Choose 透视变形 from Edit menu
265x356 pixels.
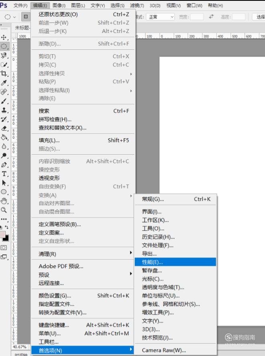coord(83,178)
